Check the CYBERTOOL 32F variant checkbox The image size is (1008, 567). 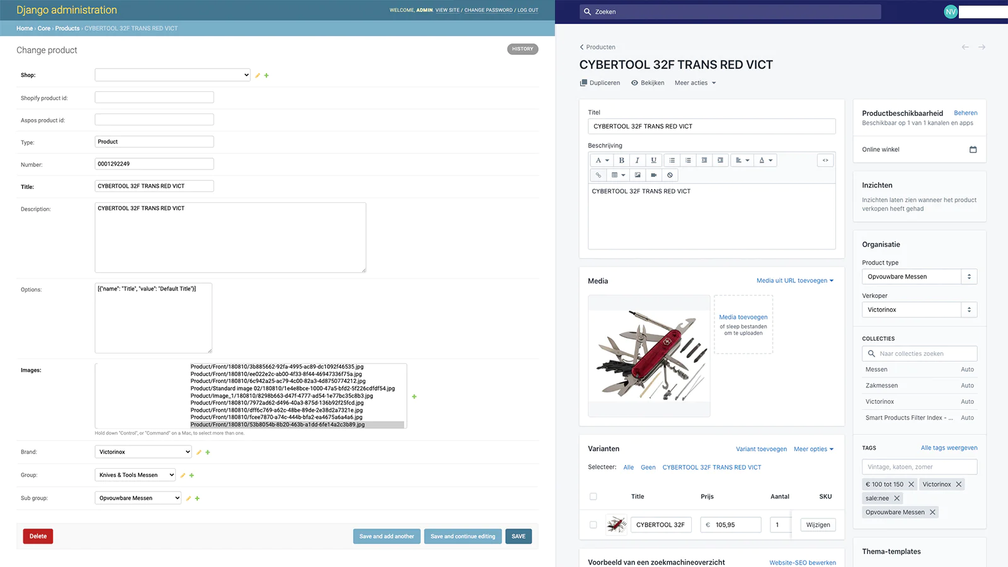(593, 525)
